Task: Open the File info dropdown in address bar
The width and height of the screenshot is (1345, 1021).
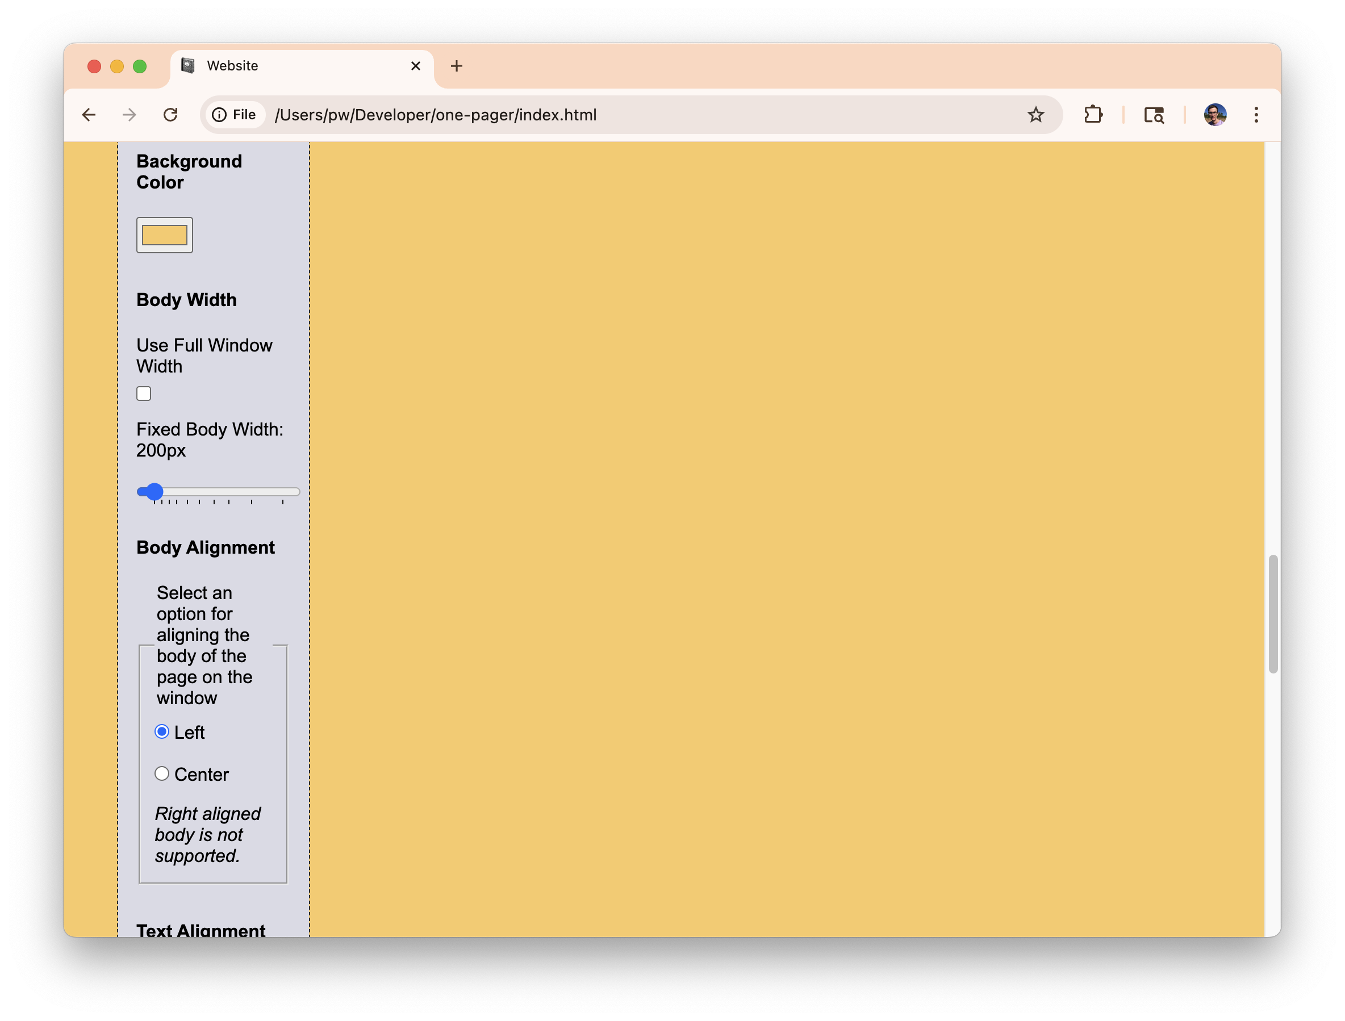Action: click(234, 115)
